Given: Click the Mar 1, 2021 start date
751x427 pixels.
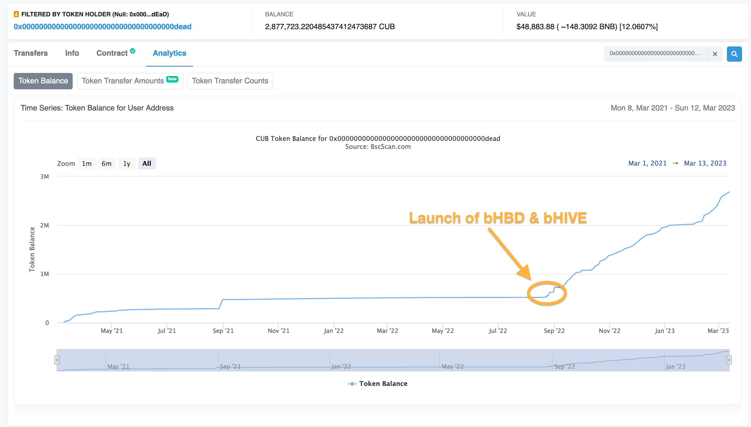Looking at the screenshot, I should 647,163.
